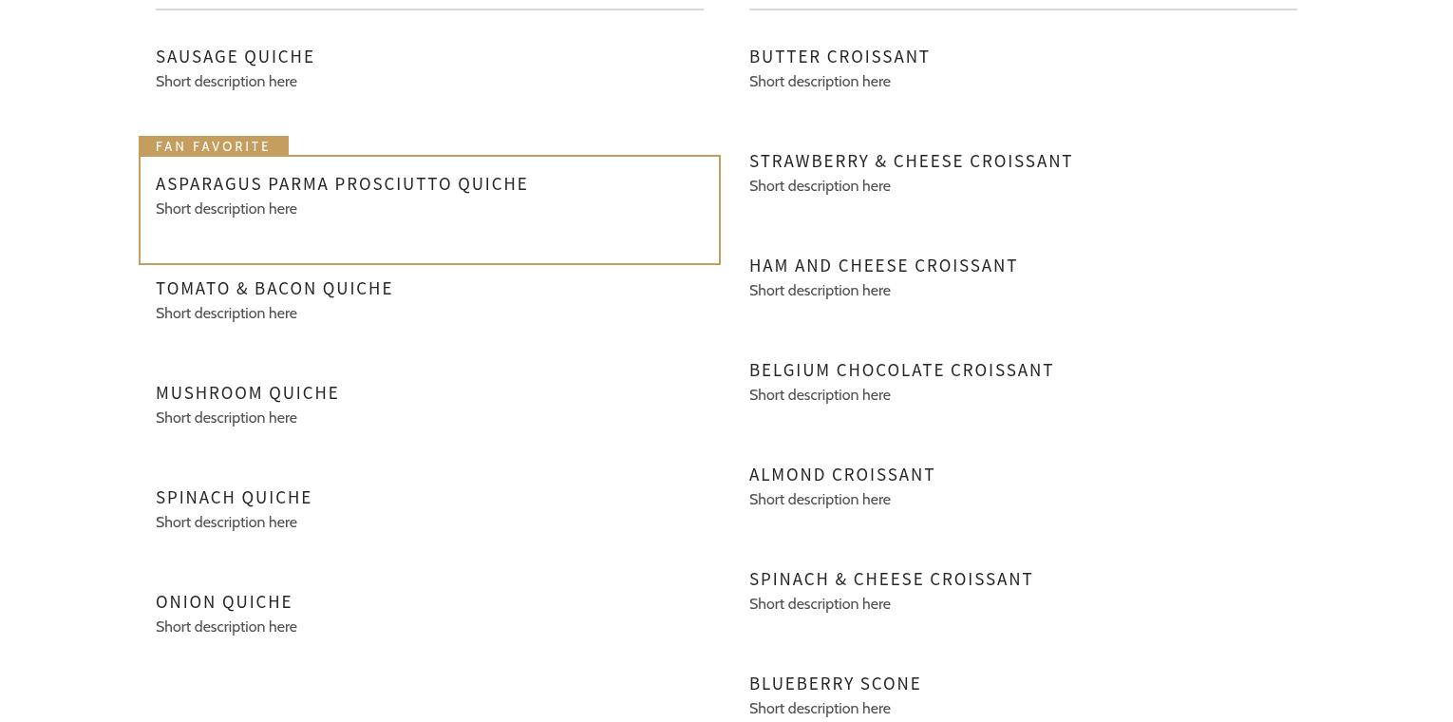Image resolution: width=1453 pixels, height=722 pixels.
Task: Click description under Almond Croissant
Action: click(820, 500)
